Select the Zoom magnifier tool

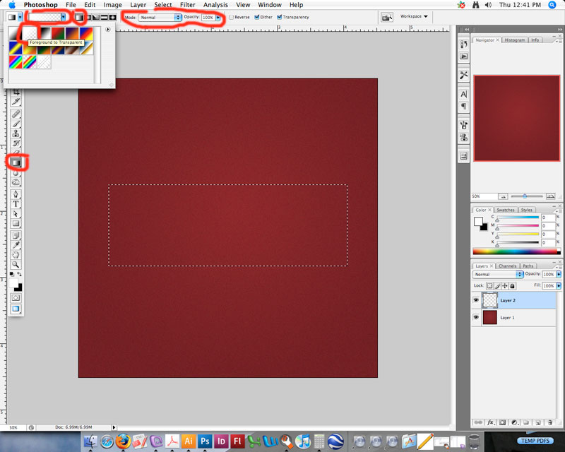coord(16,264)
